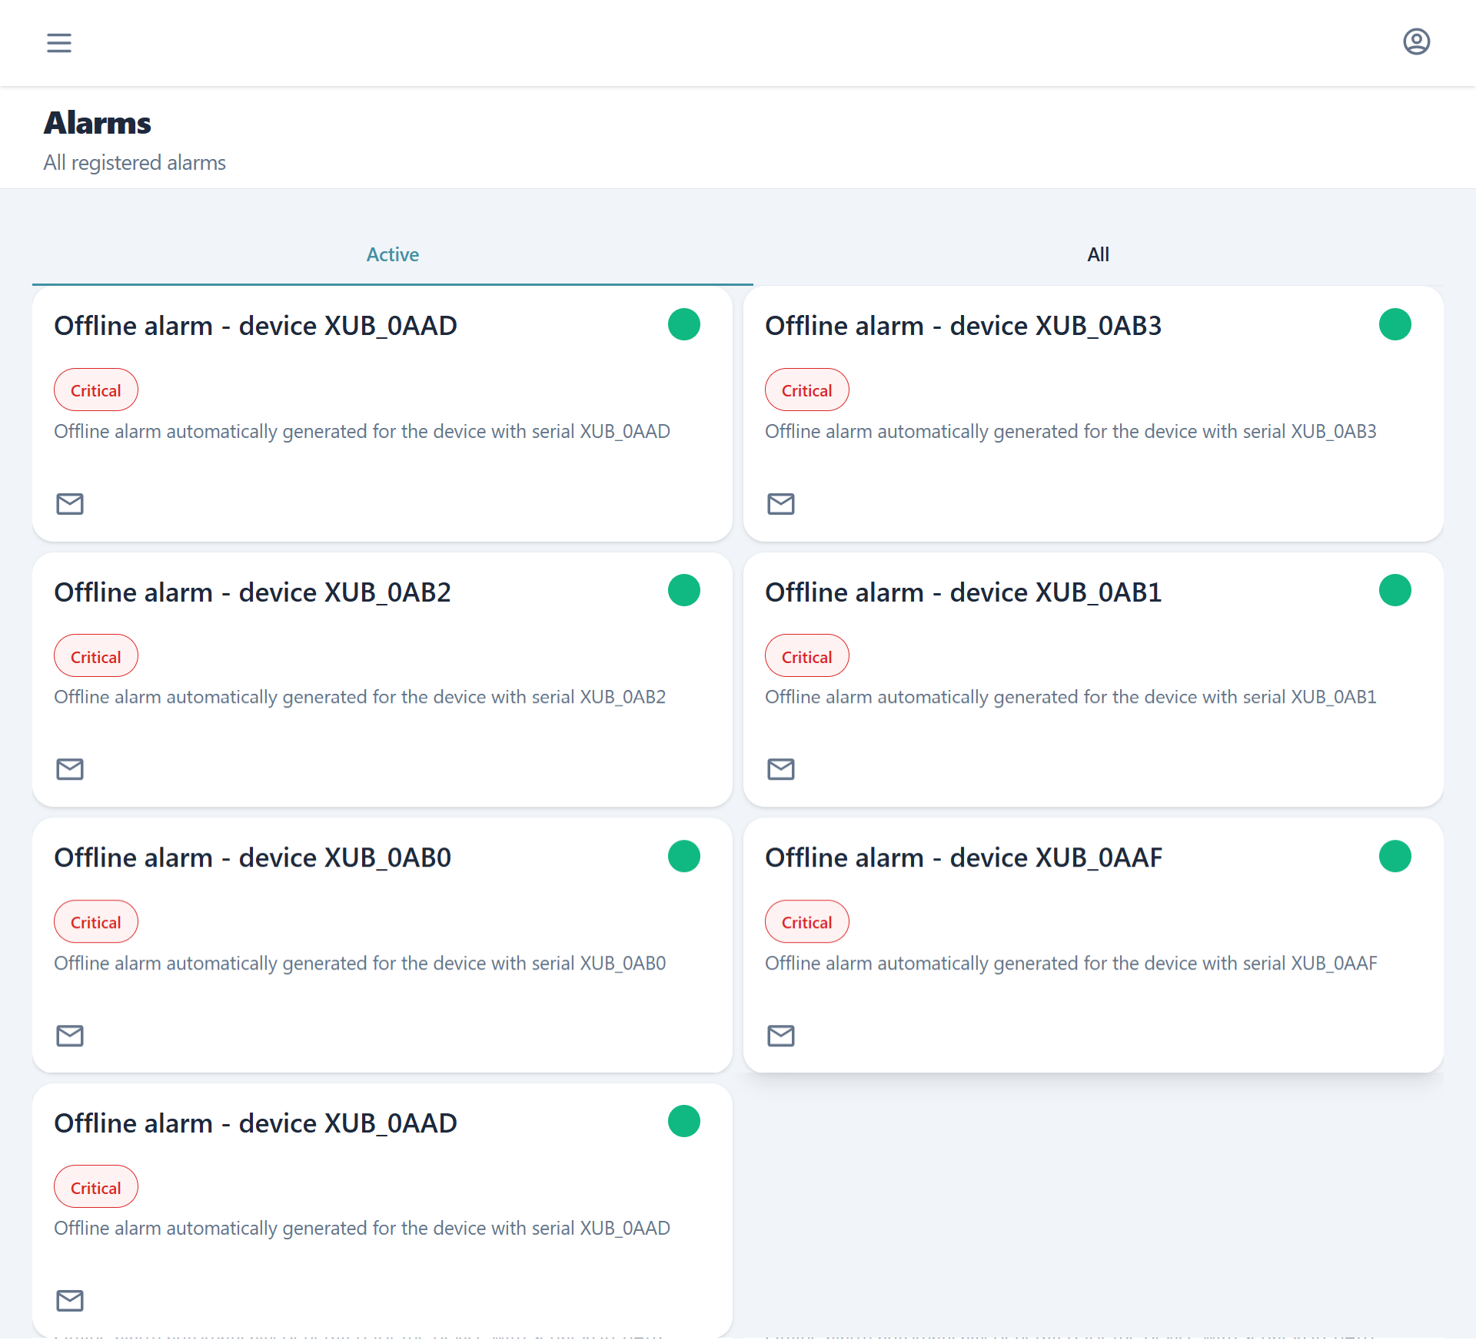1476x1340 pixels.
Task: Click green status dot on XUB_0AB2 alarm
Action: (x=683, y=590)
